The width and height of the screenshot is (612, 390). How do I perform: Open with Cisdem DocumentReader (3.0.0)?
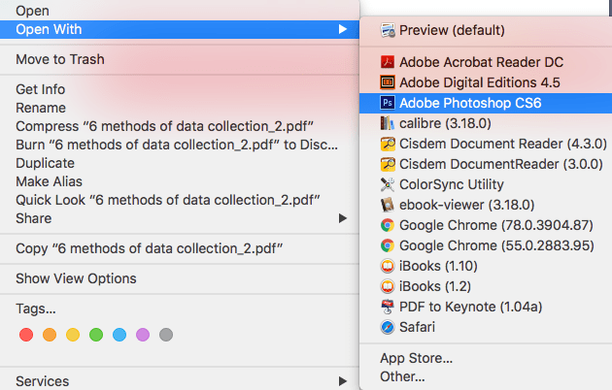(486, 164)
